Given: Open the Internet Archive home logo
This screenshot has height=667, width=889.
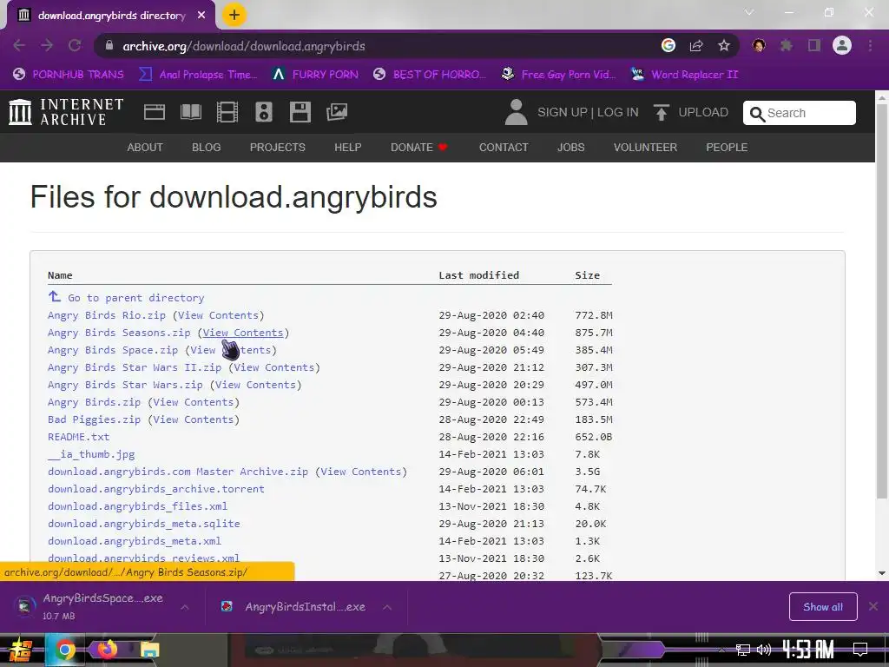Looking at the screenshot, I should [67, 112].
